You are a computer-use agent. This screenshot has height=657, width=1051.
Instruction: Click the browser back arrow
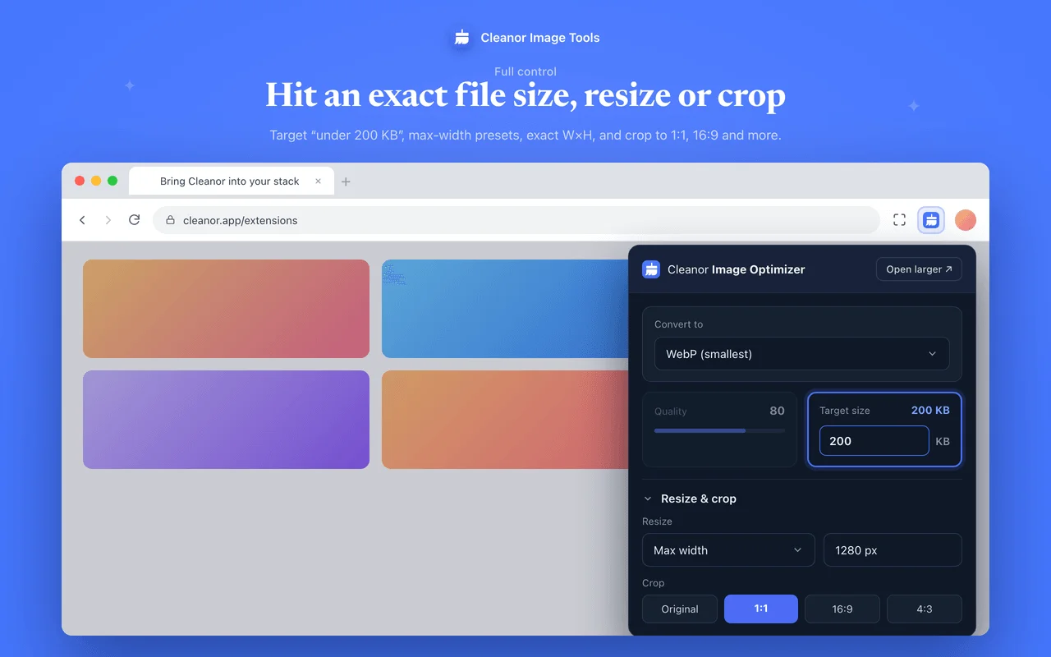(x=82, y=220)
